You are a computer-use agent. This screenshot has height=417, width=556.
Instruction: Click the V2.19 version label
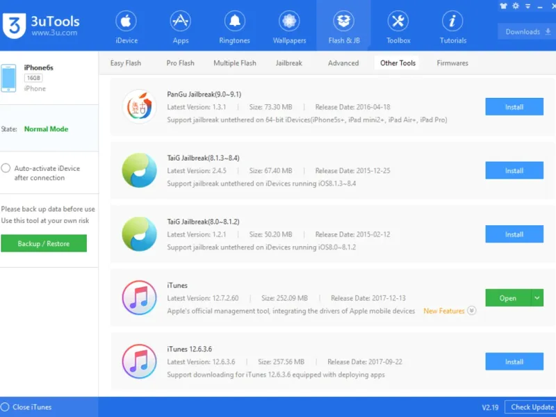(490, 407)
